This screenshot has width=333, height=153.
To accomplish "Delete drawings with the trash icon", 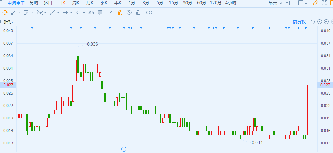I will click(138, 12).
